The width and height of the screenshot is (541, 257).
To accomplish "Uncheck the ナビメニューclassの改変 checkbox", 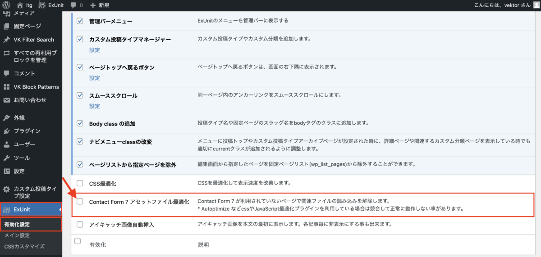I will [x=80, y=141].
